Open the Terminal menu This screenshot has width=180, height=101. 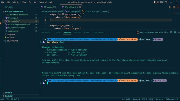(43, 2)
